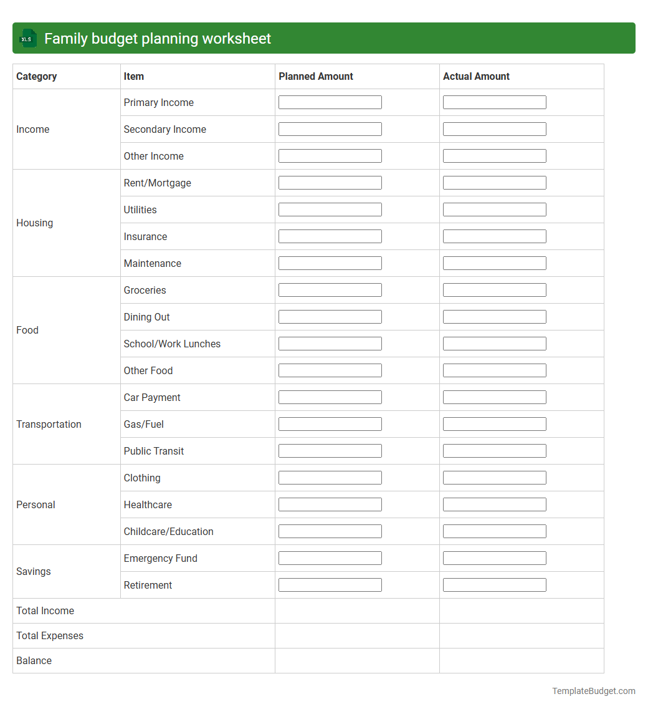
Task: Click the Dining Out actual amount box
Action: coord(494,316)
